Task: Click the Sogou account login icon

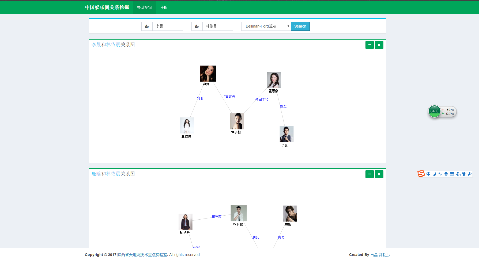Action: pyautogui.click(x=458, y=174)
